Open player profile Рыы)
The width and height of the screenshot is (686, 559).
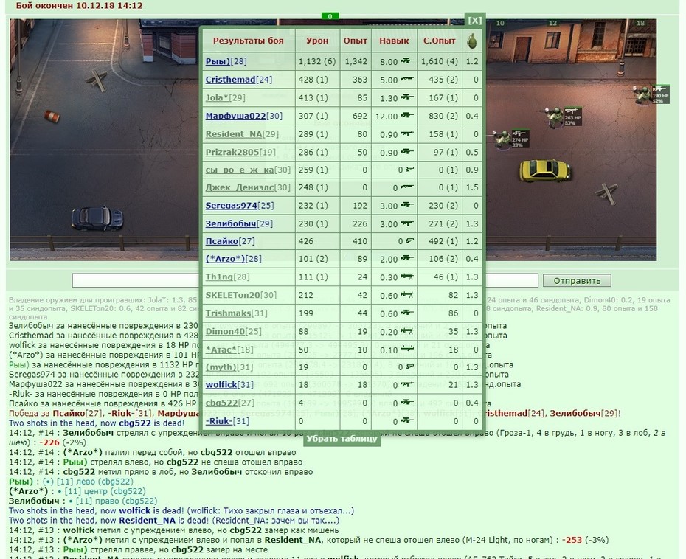(218, 61)
